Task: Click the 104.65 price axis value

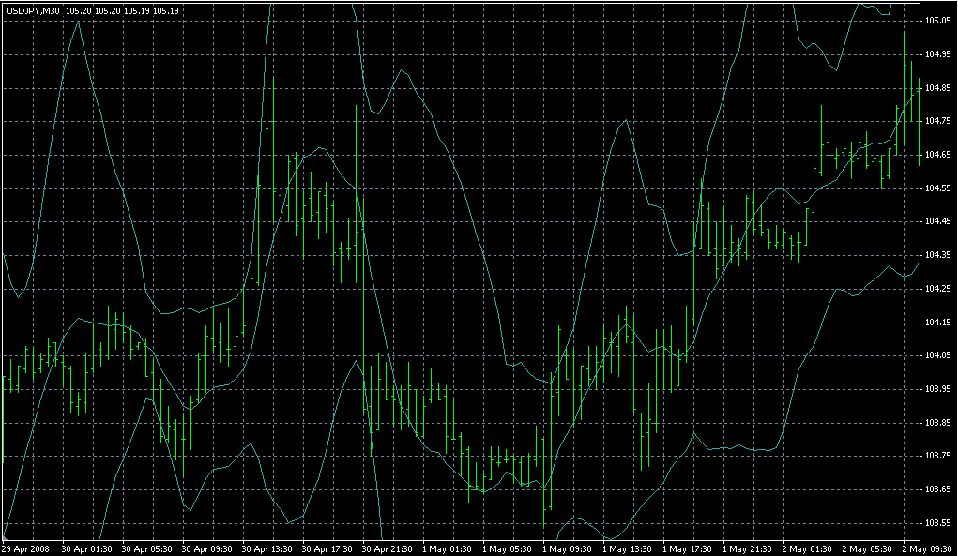Action: pos(937,155)
